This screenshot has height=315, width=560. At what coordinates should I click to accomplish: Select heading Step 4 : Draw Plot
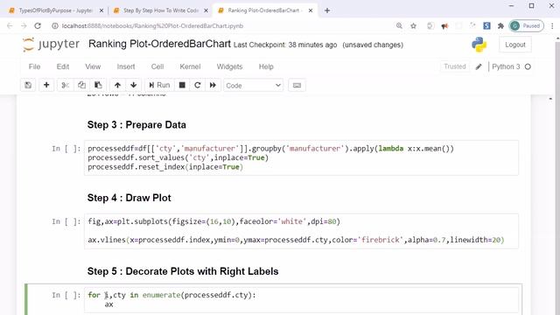pos(129,199)
